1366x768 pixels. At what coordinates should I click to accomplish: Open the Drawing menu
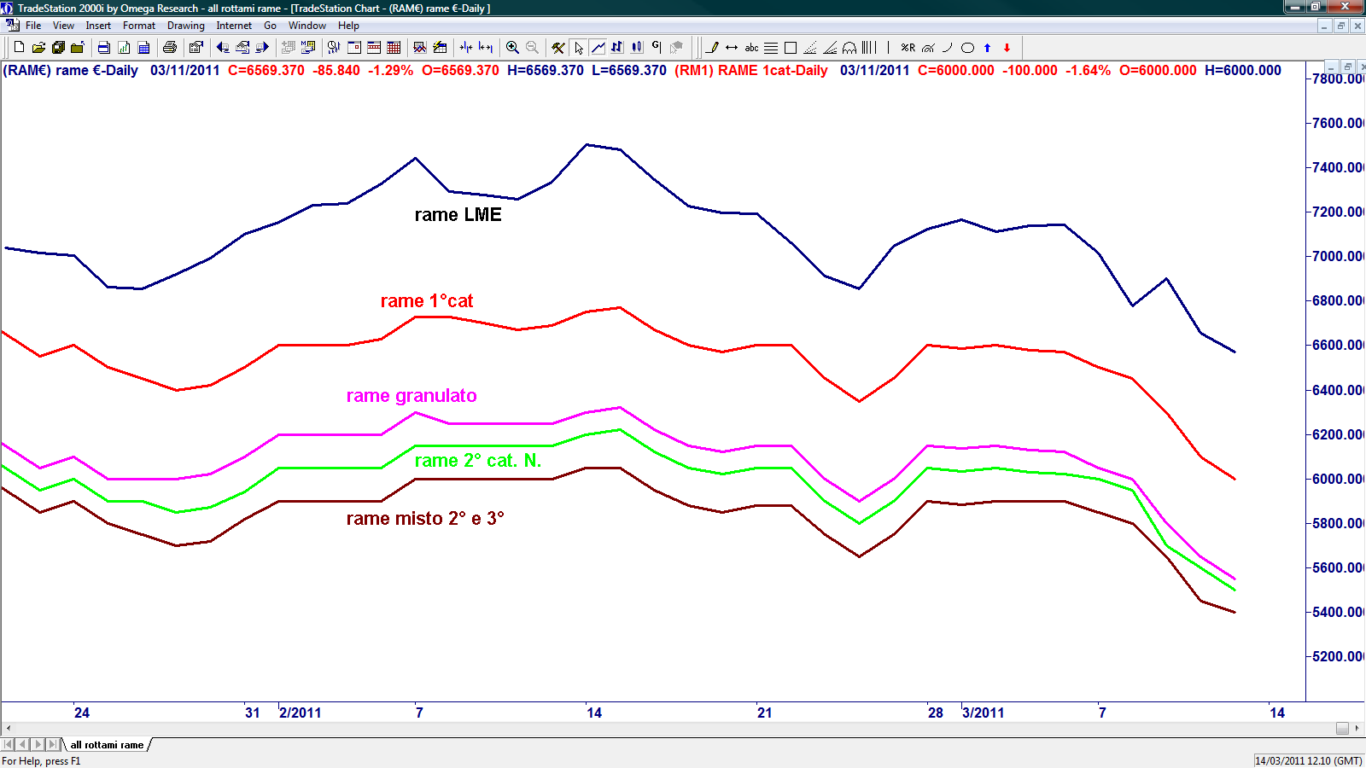tap(185, 26)
